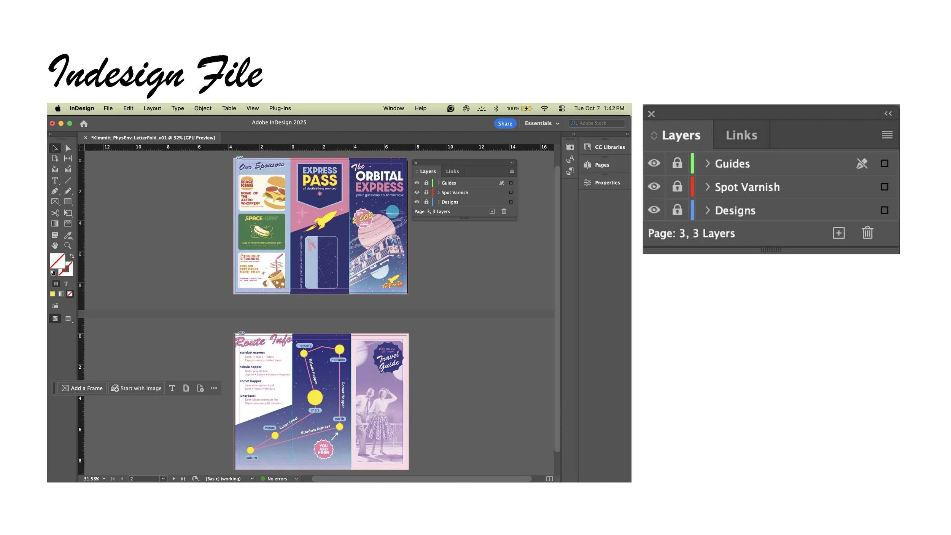Activate the Rectangle Frame tool

55,202
